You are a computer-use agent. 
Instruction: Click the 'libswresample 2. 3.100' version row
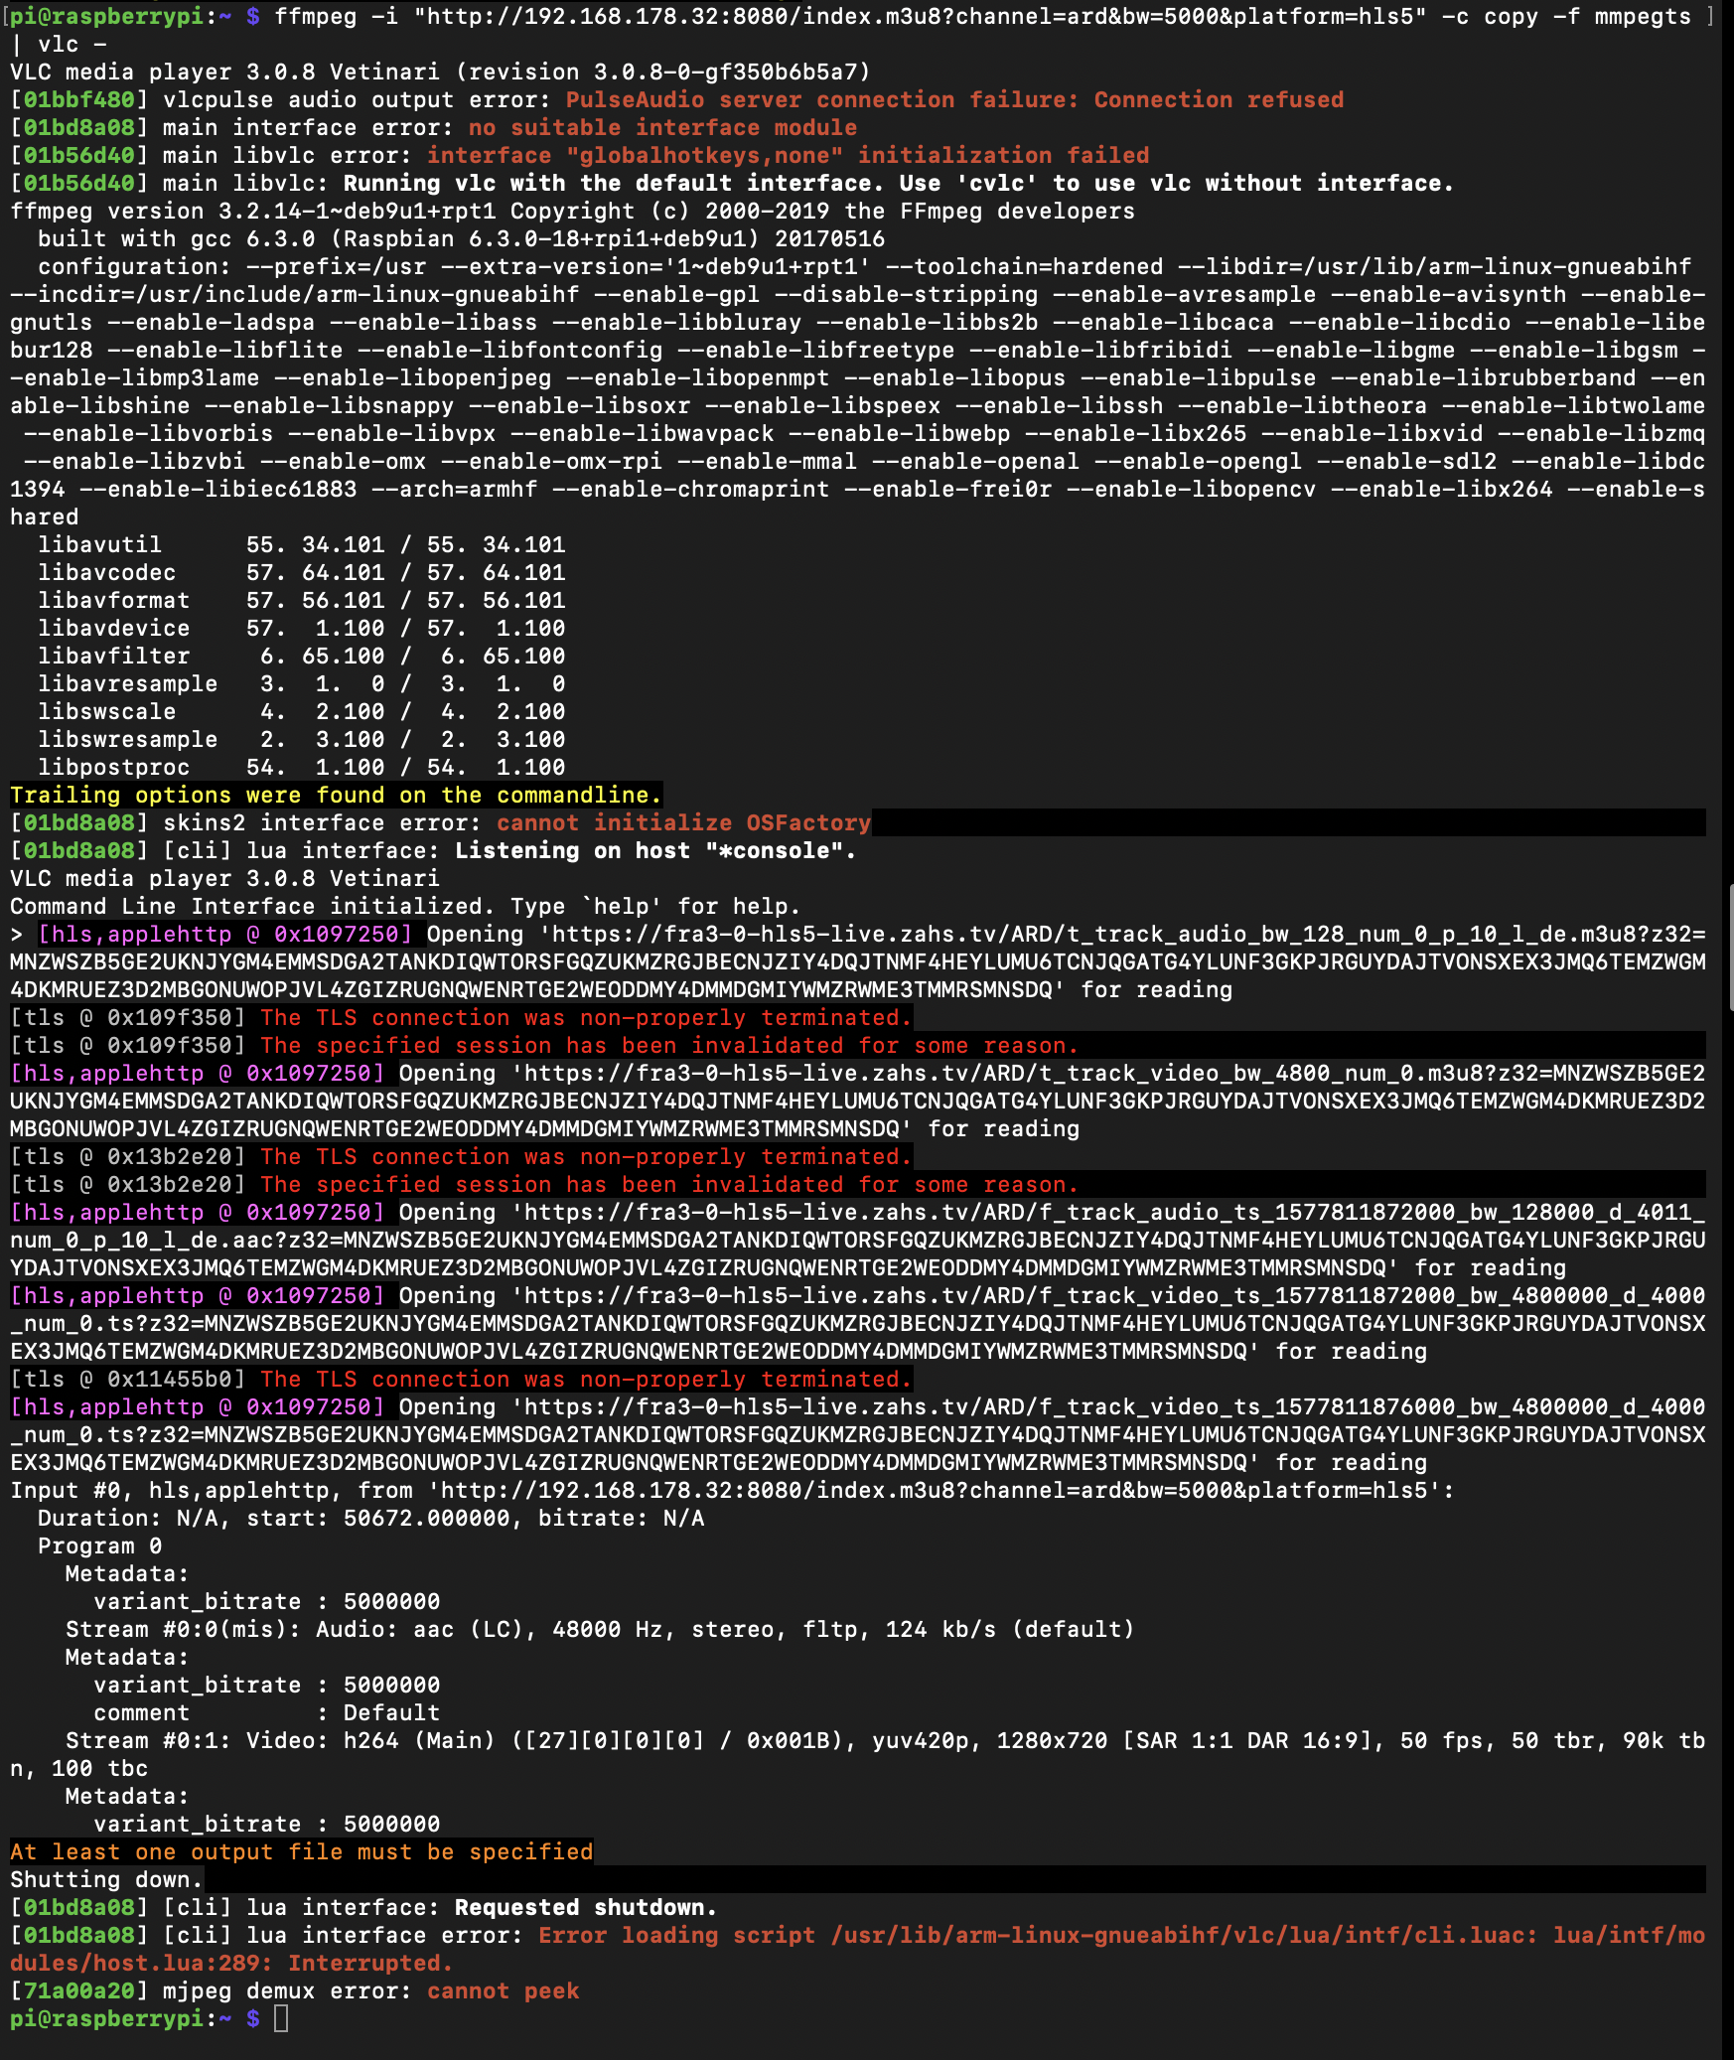pyautogui.click(x=302, y=739)
